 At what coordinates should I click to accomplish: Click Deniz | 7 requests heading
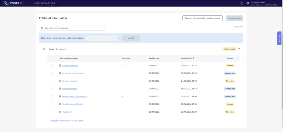pyautogui.click(x=57, y=49)
